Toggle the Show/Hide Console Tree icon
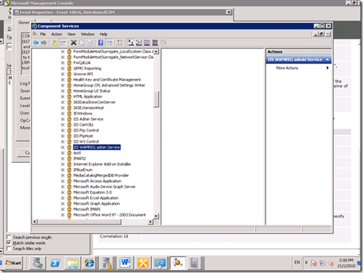The width and height of the screenshot is (363, 273). tap(63, 43)
